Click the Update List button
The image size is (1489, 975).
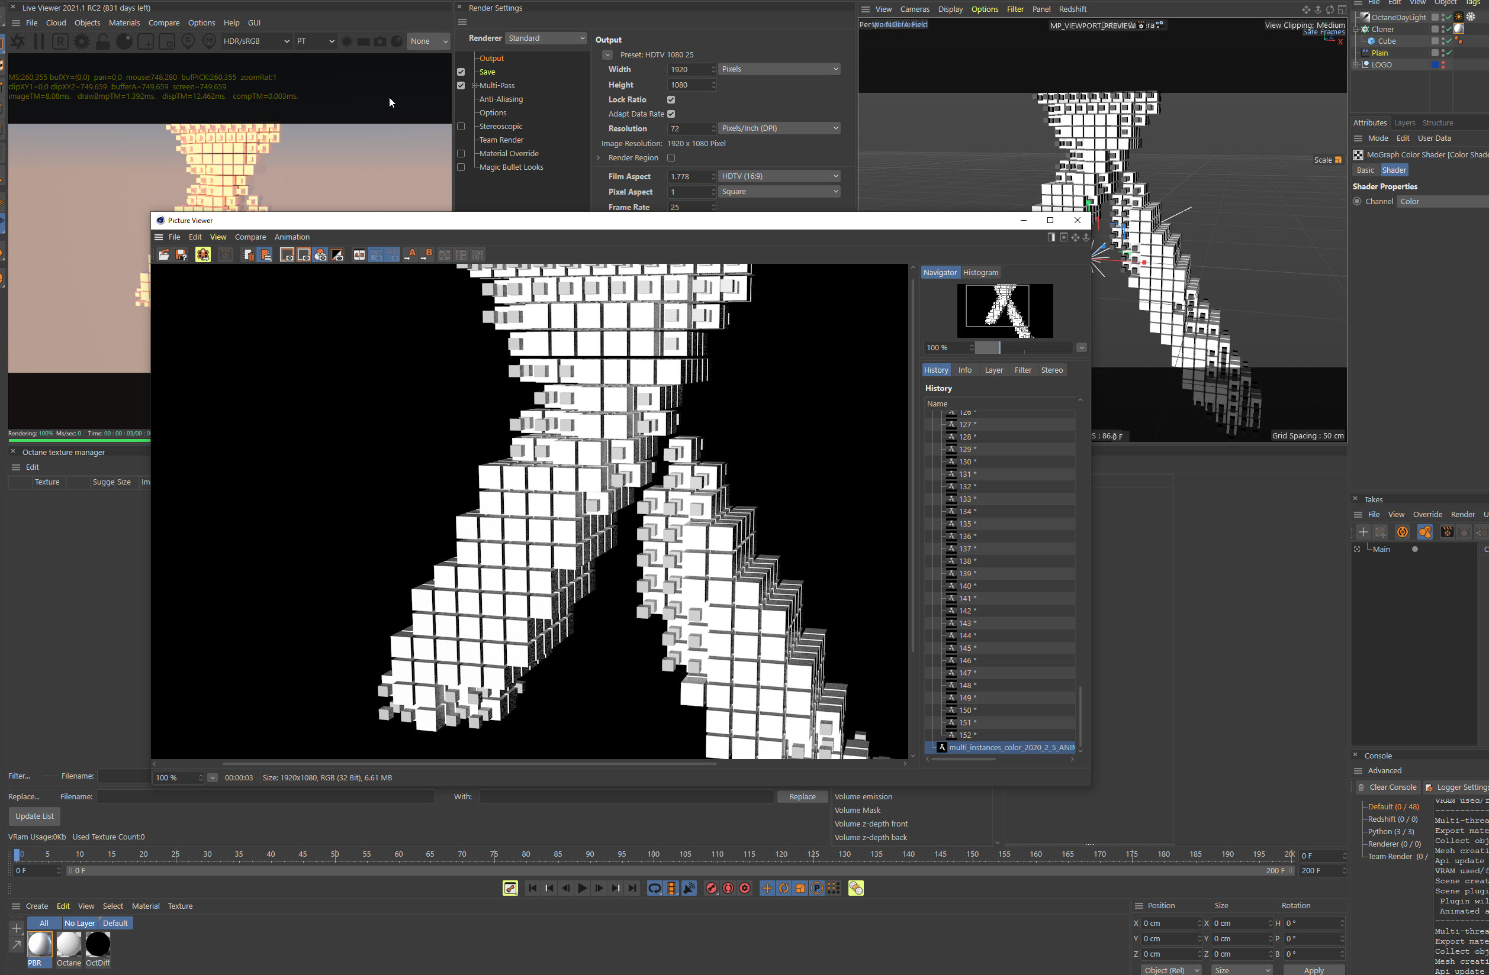[34, 816]
